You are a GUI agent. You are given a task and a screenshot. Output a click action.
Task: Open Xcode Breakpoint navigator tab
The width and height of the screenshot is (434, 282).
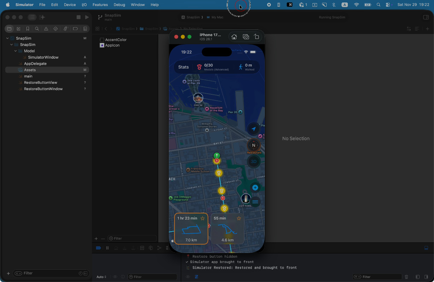click(75, 29)
